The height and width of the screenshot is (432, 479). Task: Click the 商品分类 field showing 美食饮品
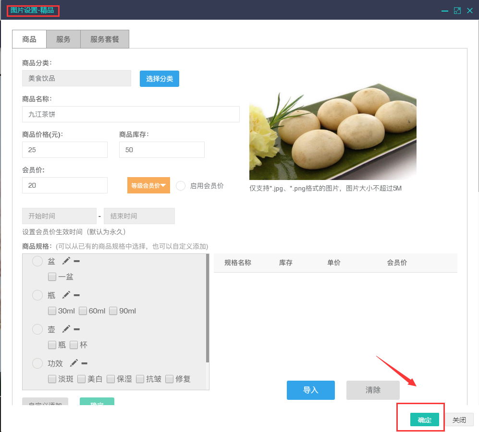tap(77, 78)
